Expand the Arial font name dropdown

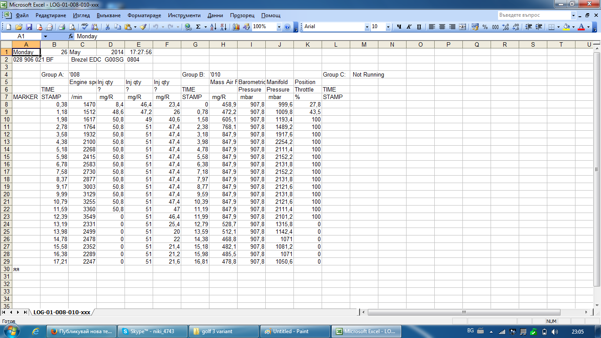tap(367, 27)
